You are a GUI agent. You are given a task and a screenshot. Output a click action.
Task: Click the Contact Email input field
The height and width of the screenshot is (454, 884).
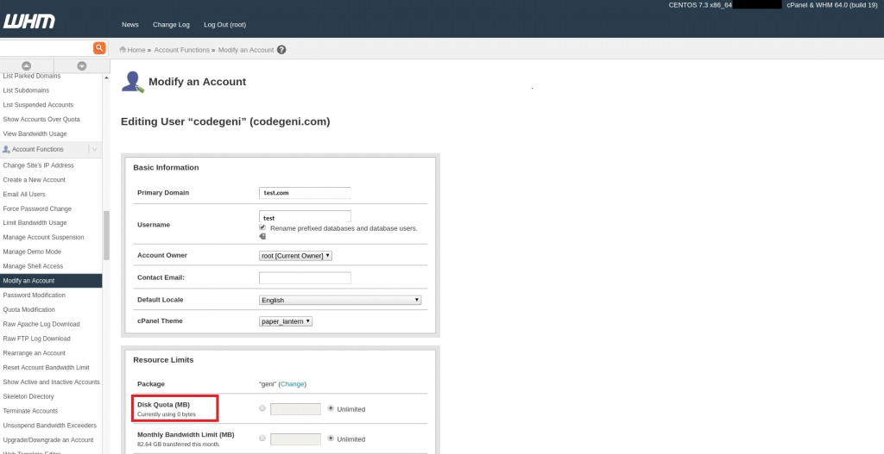pos(305,278)
